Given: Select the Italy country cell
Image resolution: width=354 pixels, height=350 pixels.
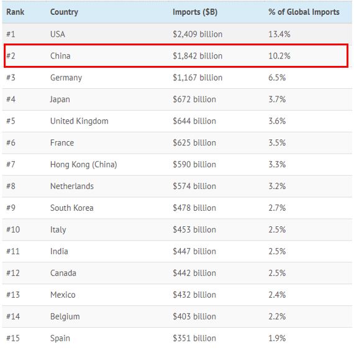Looking at the screenshot, I should (58, 230).
